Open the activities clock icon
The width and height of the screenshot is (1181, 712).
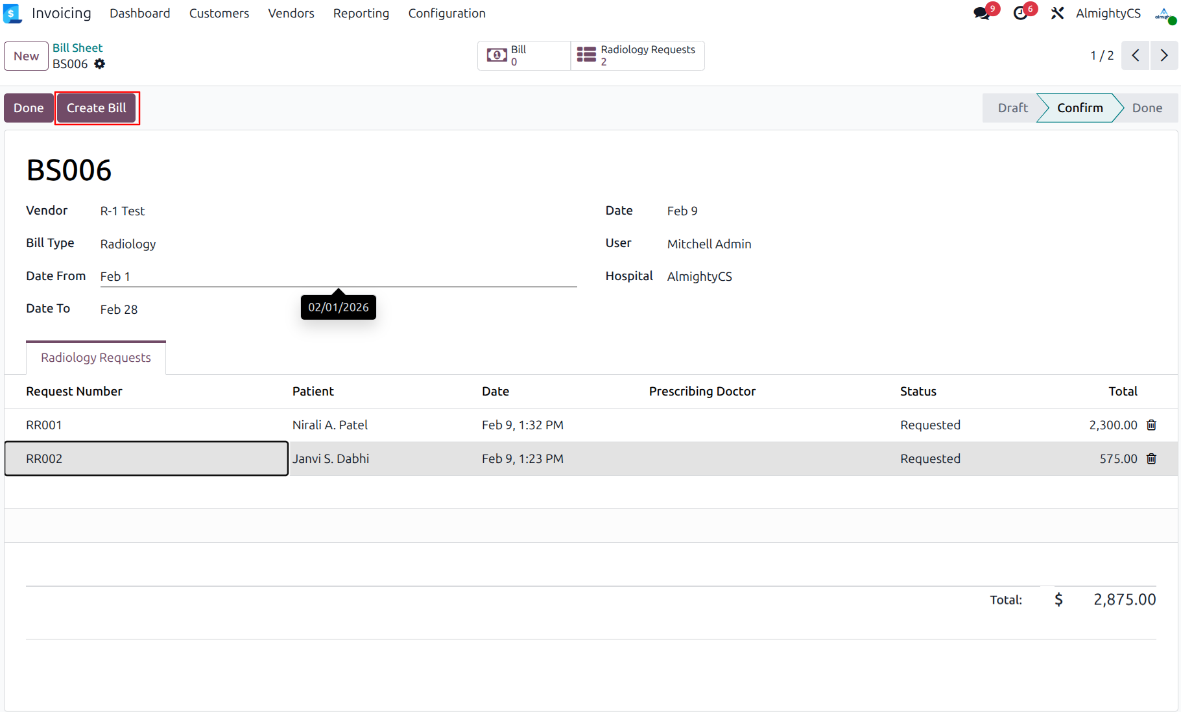click(1020, 14)
